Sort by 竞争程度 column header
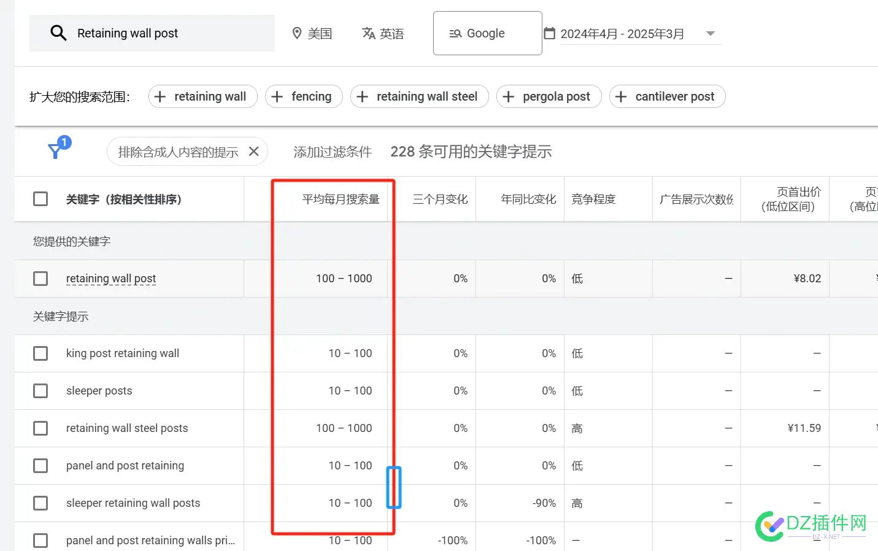The image size is (878, 551). pyautogui.click(x=593, y=199)
